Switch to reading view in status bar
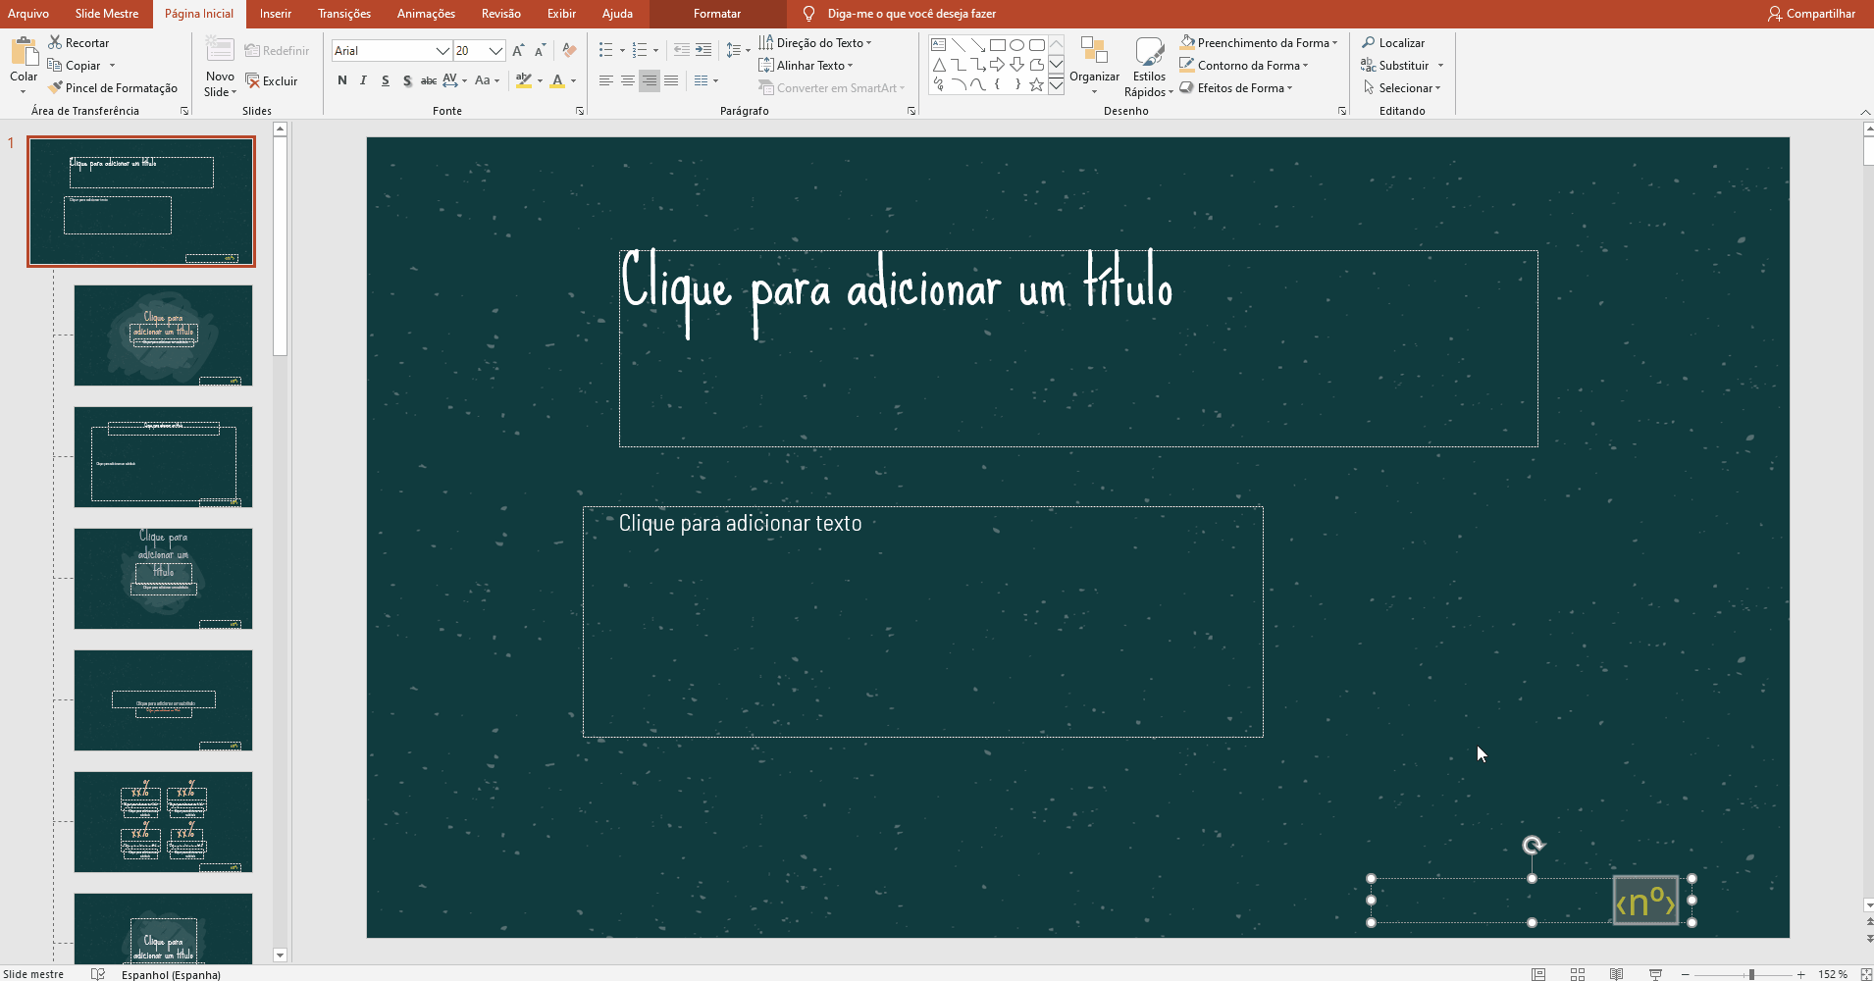The width and height of the screenshot is (1874, 981). pos(1616,974)
